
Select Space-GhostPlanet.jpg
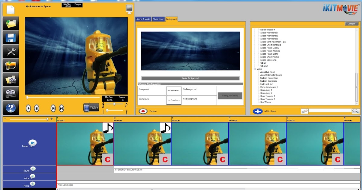click(271, 45)
